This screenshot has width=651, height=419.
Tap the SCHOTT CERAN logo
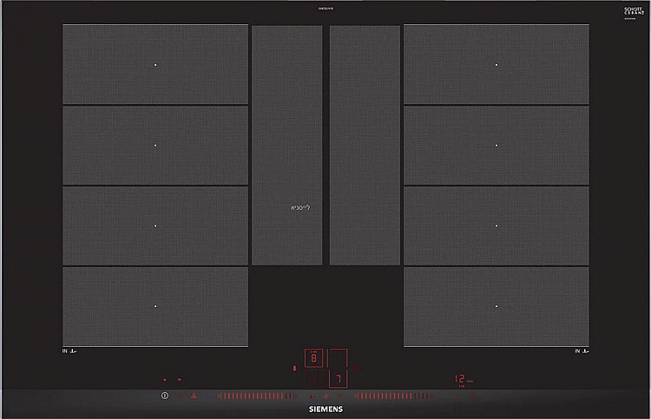pos(634,11)
